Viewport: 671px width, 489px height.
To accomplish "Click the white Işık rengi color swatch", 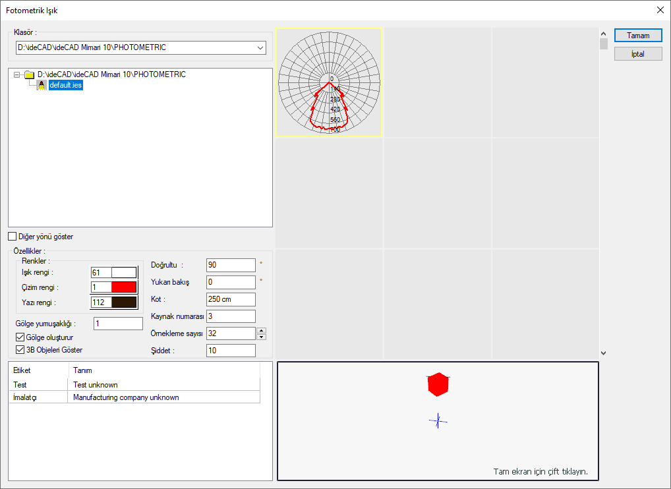I will tap(124, 273).
